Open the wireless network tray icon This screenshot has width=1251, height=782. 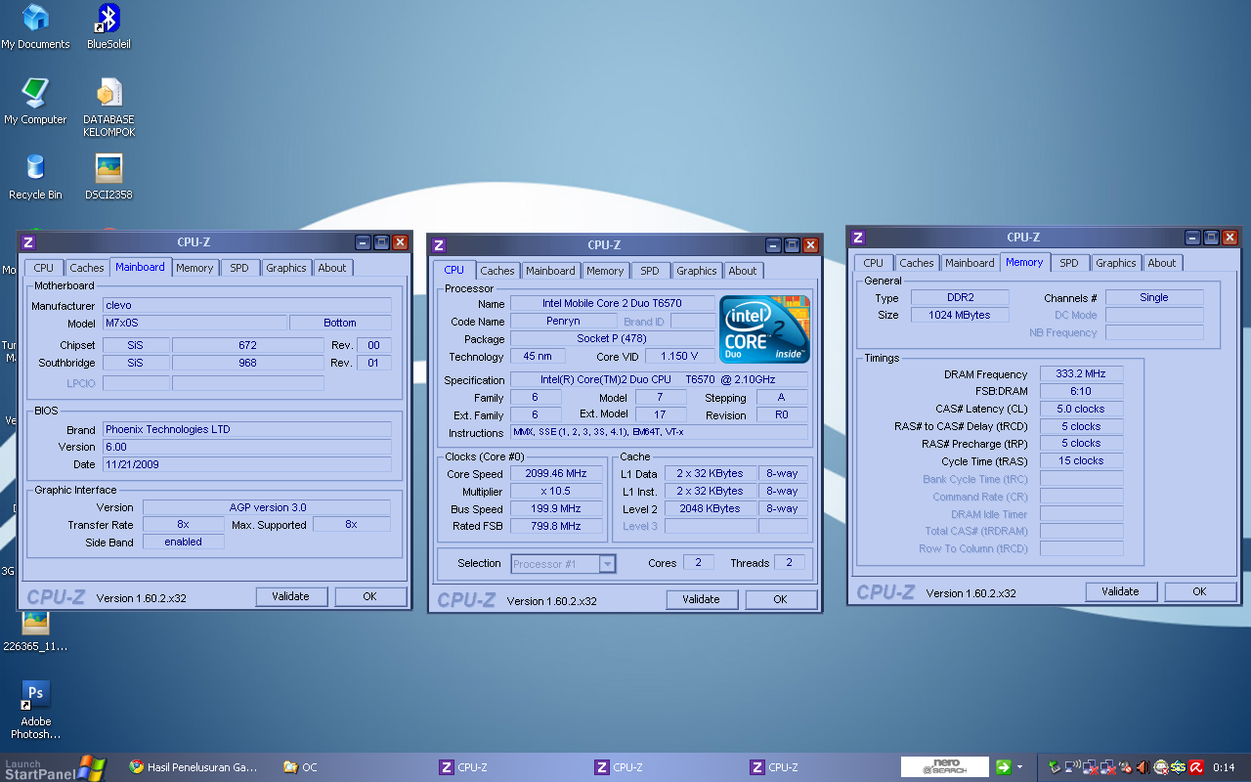coord(1072,767)
